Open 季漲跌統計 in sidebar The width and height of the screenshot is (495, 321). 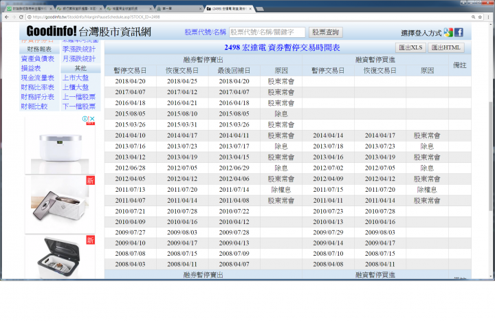coord(78,49)
